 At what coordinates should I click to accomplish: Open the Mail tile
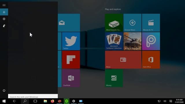click(69, 23)
